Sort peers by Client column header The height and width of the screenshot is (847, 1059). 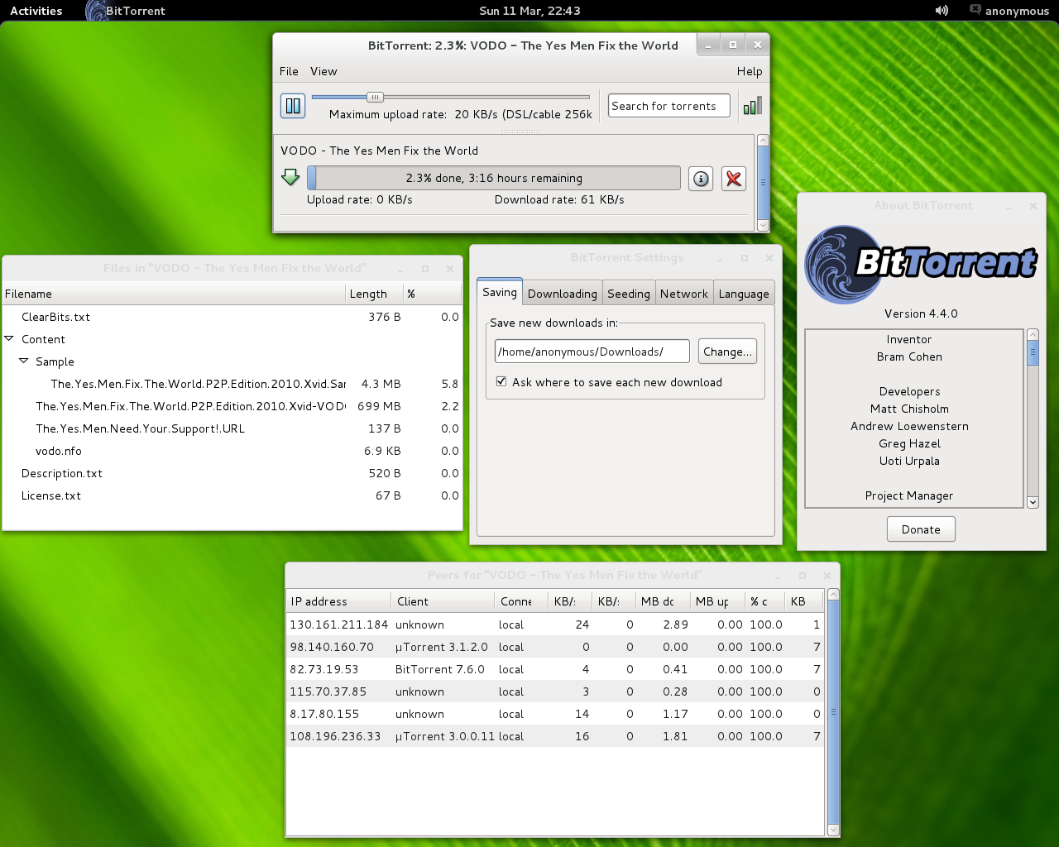tap(443, 601)
